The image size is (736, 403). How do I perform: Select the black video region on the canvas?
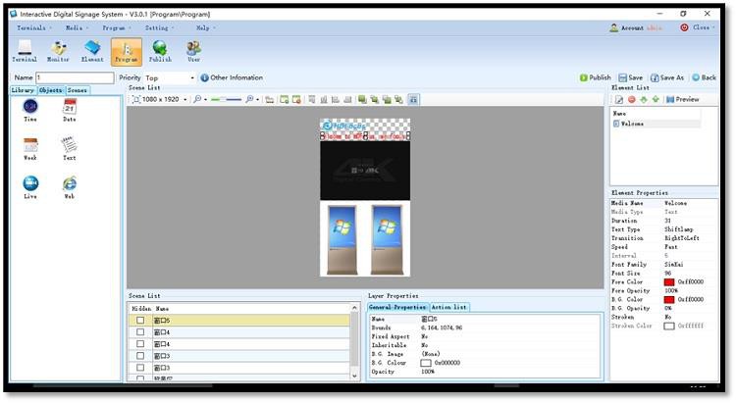click(x=365, y=171)
